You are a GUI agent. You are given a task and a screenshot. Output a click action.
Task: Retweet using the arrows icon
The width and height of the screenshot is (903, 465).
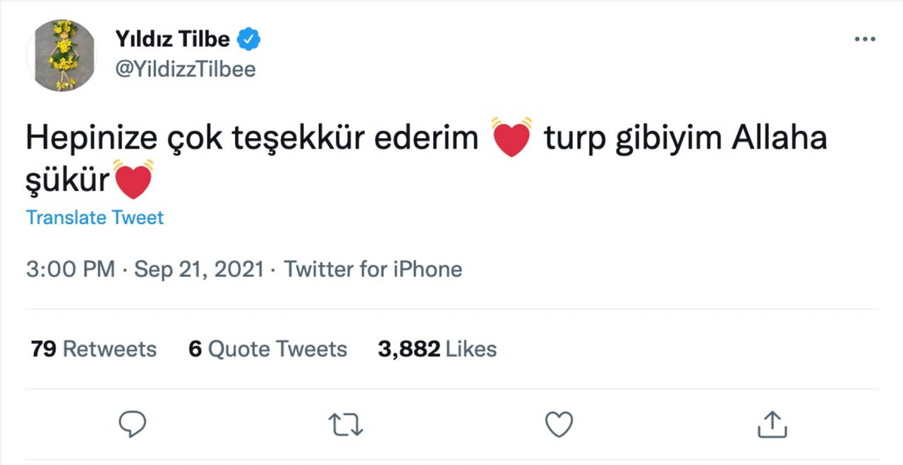346,424
